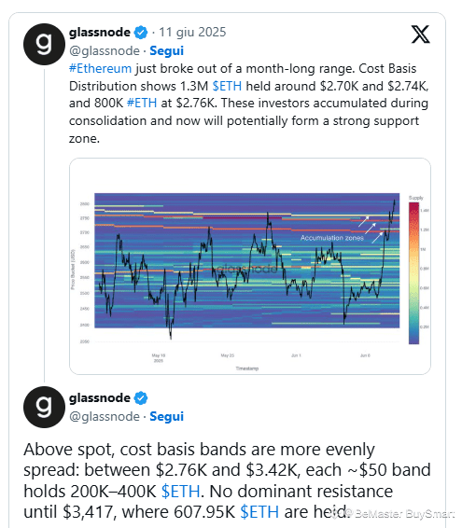
Task: Click glassnode display name in reply
Action: tap(100, 398)
